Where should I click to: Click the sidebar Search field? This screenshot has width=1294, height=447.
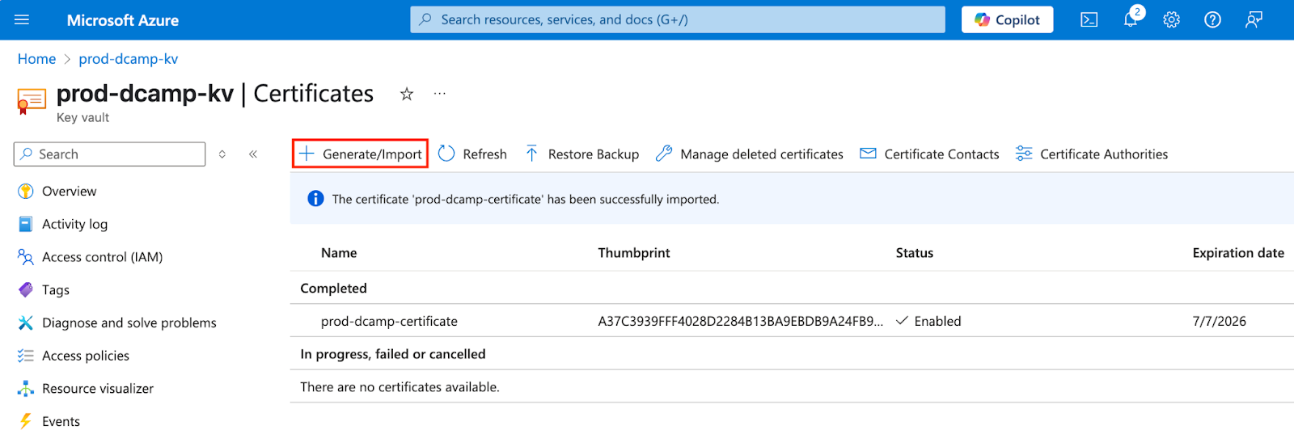[109, 154]
